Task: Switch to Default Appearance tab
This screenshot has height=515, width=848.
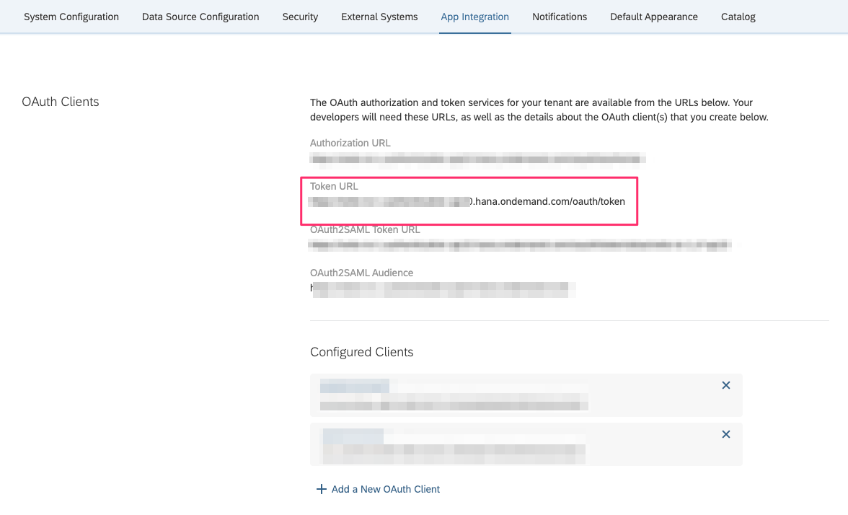Action: pyautogui.click(x=653, y=17)
